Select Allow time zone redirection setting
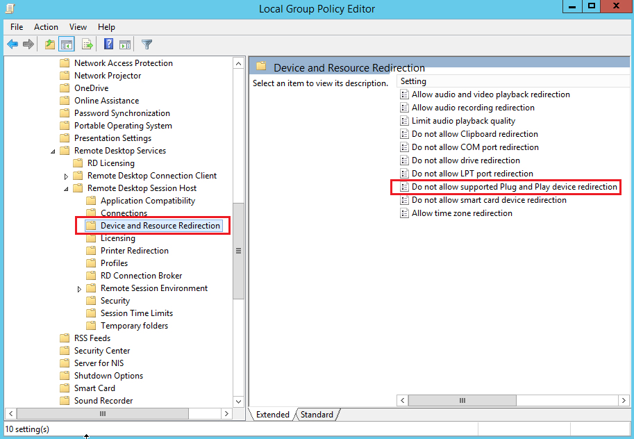This screenshot has height=439, width=634. point(462,213)
